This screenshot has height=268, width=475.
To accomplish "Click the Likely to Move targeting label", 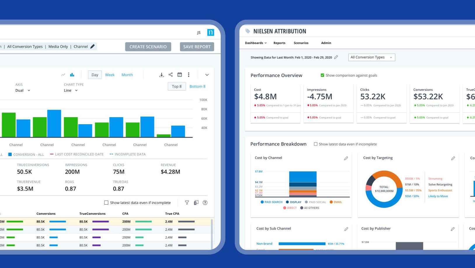I will coord(438,196).
